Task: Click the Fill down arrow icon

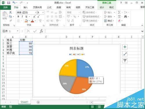Action: (x=119, y=17)
